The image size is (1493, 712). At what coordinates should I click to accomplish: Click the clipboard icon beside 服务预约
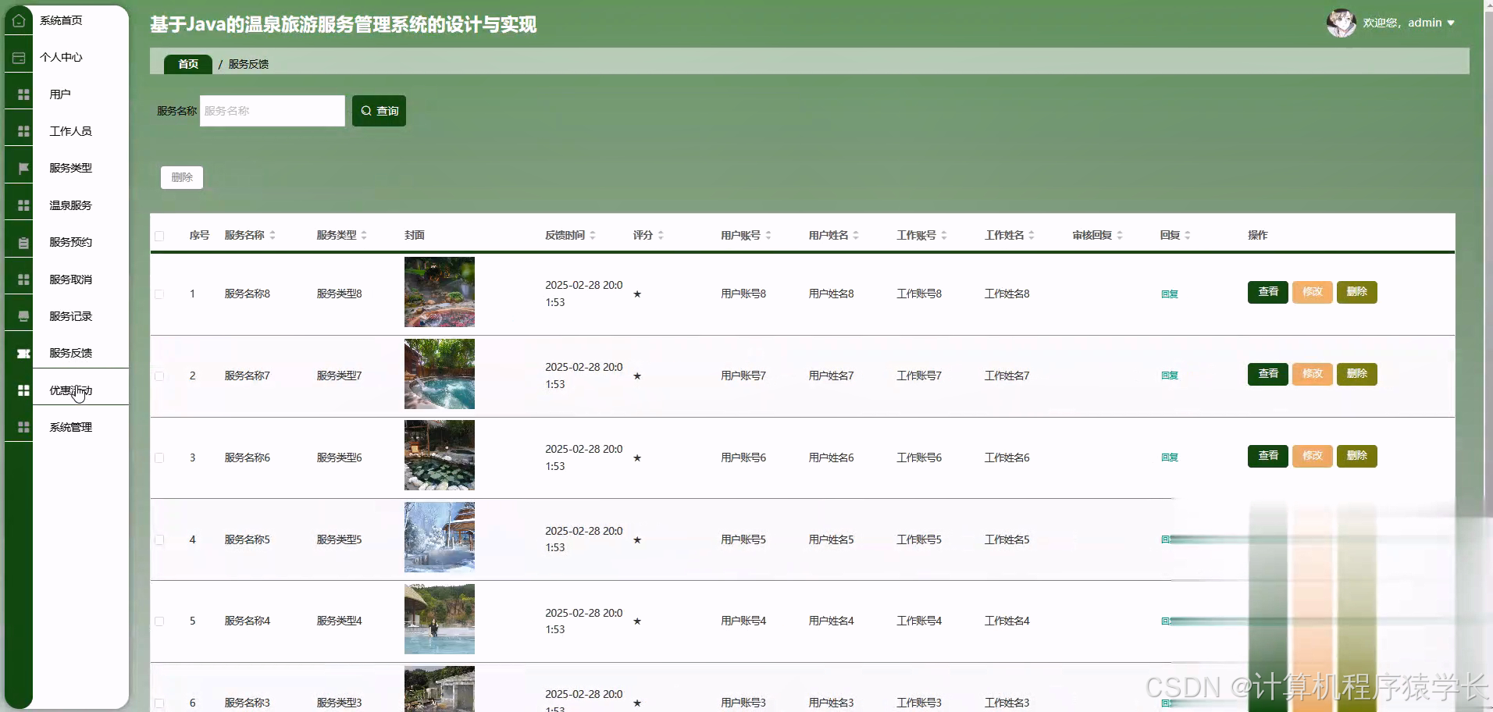(x=23, y=243)
